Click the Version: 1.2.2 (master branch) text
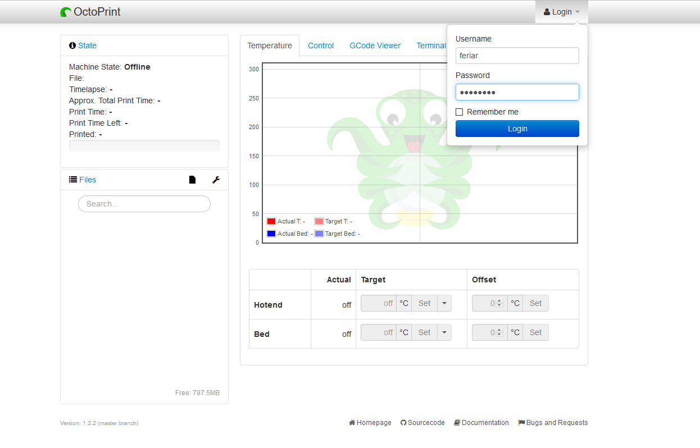This screenshot has width=700, height=448. 99,423
